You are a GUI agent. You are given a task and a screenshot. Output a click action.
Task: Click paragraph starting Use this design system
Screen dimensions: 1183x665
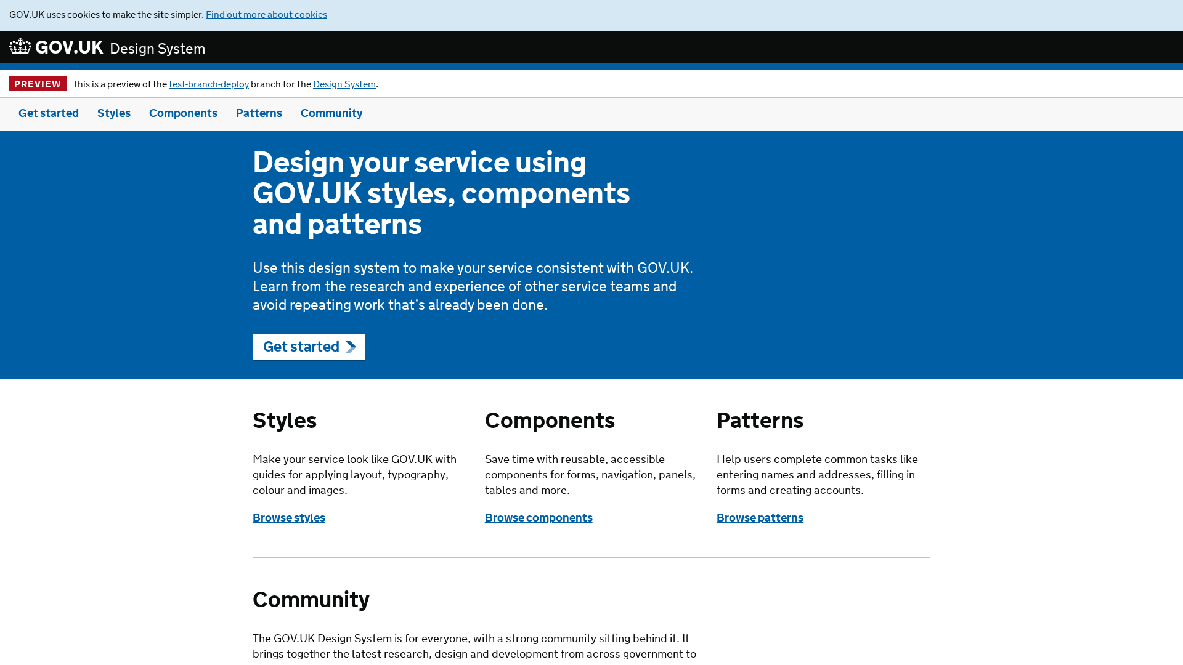[473, 286]
